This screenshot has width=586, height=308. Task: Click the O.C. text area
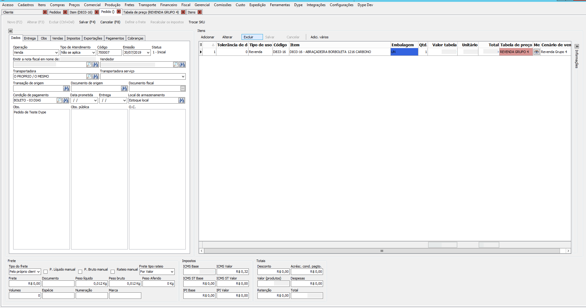(x=157, y=179)
